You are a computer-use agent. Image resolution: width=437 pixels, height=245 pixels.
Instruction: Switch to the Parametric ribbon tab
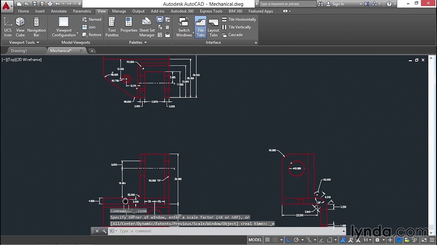[82, 11]
